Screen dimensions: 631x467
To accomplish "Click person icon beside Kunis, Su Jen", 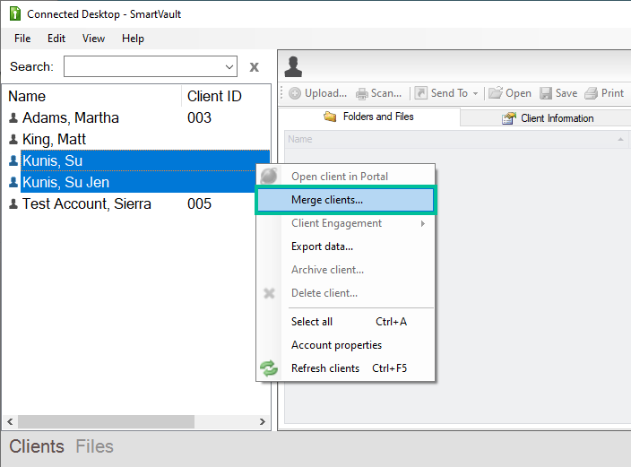I will (13, 182).
